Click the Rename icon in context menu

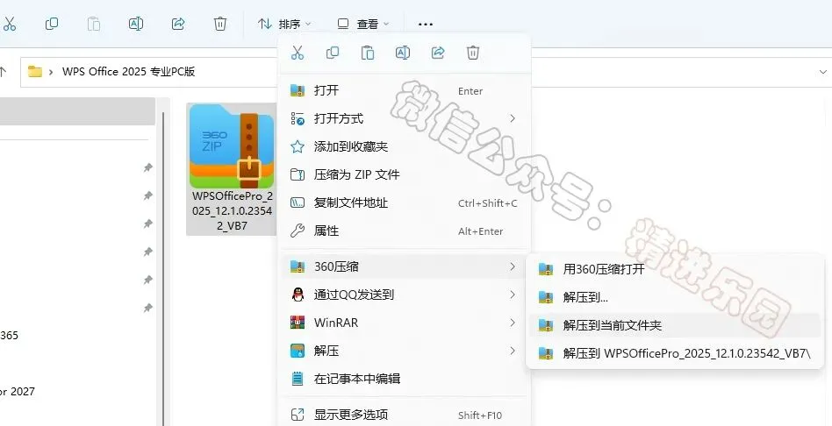coord(402,53)
